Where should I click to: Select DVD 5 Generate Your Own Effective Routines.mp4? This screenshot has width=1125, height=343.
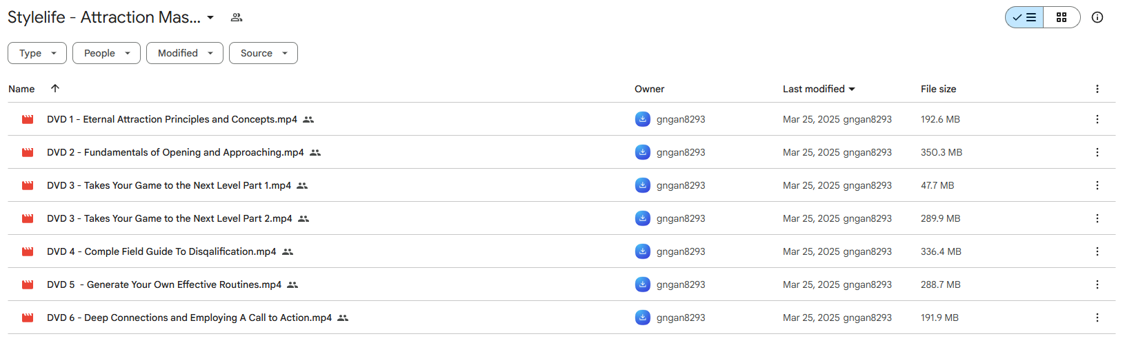(164, 284)
